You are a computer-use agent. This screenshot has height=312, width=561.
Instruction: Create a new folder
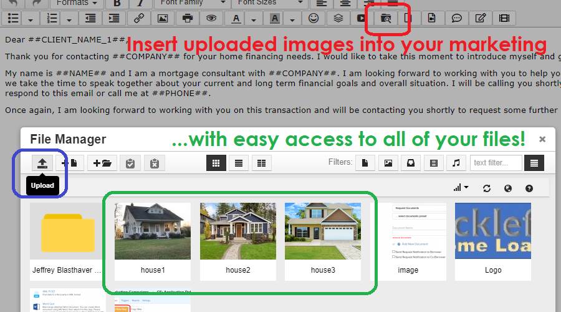click(102, 163)
